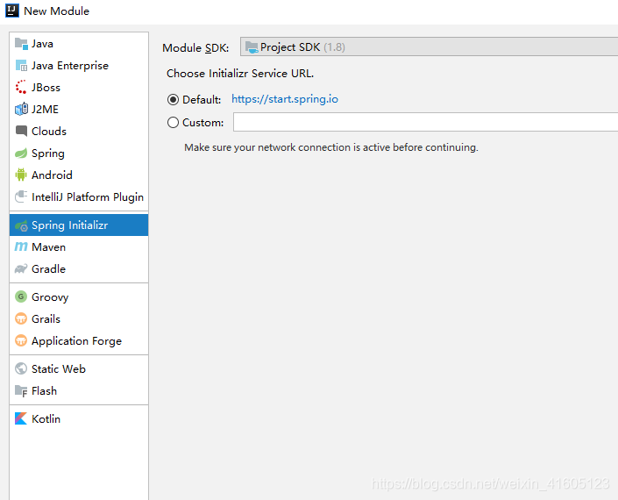
Task: Select Spring Initializr entry
Action: coord(79,225)
